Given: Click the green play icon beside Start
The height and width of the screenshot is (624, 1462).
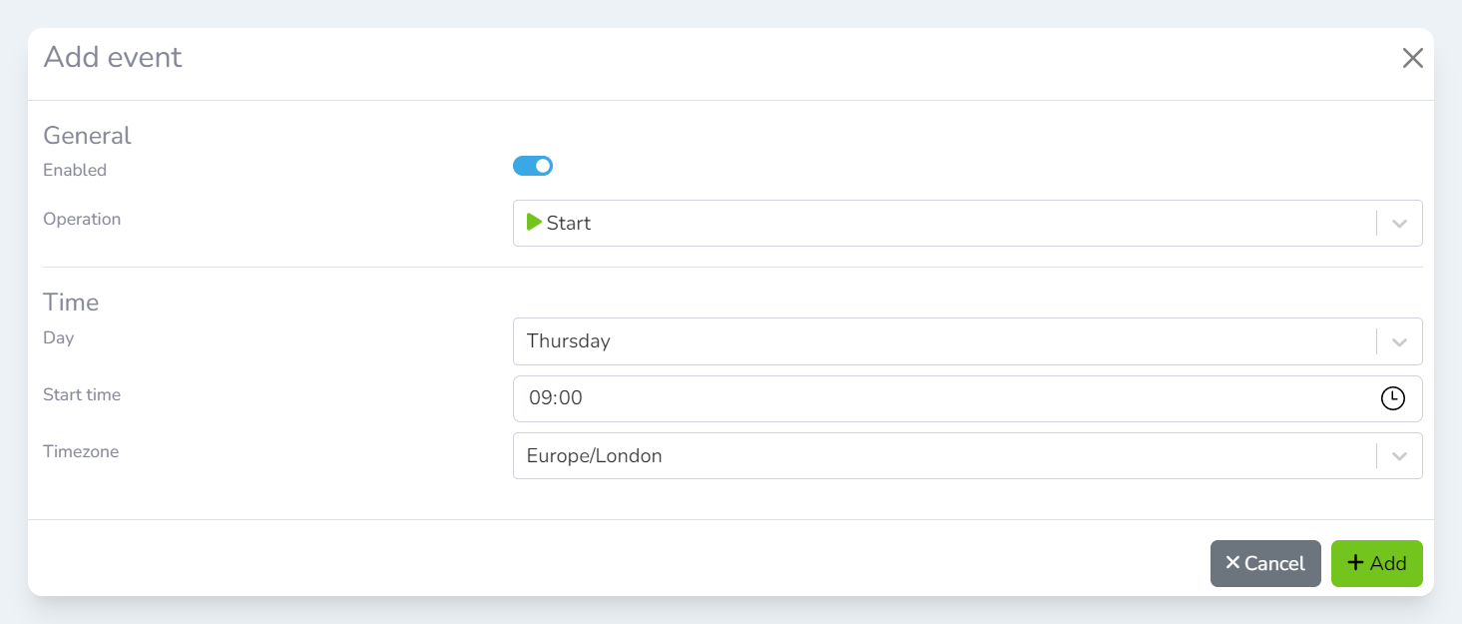Looking at the screenshot, I should [x=534, y=223].
